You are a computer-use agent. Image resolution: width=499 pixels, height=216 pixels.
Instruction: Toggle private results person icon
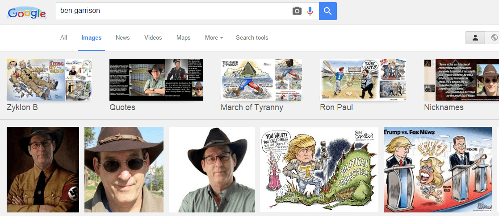pyautogui.click(x=475, y=38)
